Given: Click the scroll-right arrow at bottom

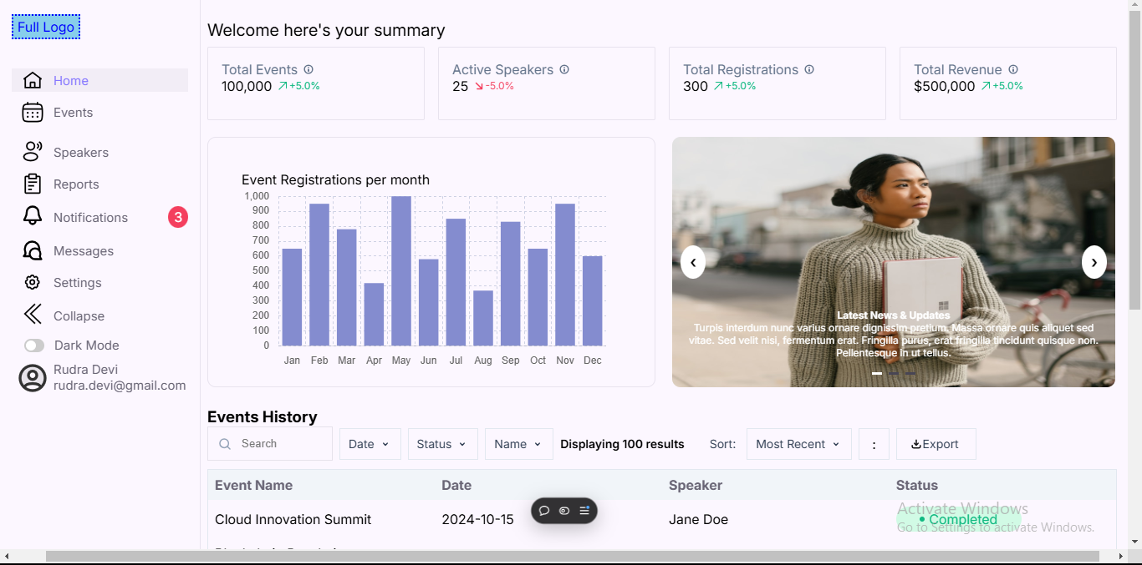Looking at the screenshot, I should coord(1121,556).
